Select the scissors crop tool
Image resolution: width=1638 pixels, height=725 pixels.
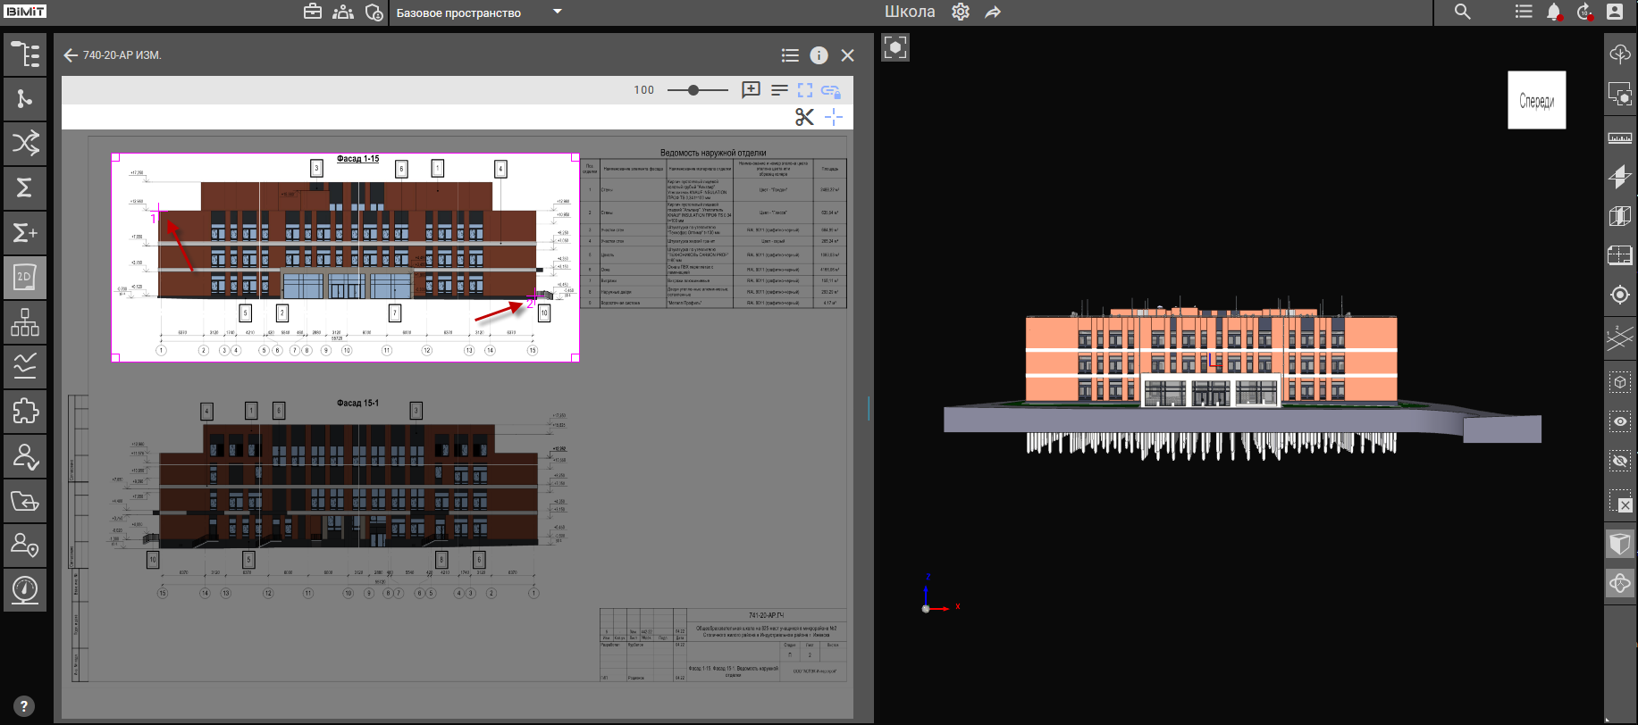[804, 117]
